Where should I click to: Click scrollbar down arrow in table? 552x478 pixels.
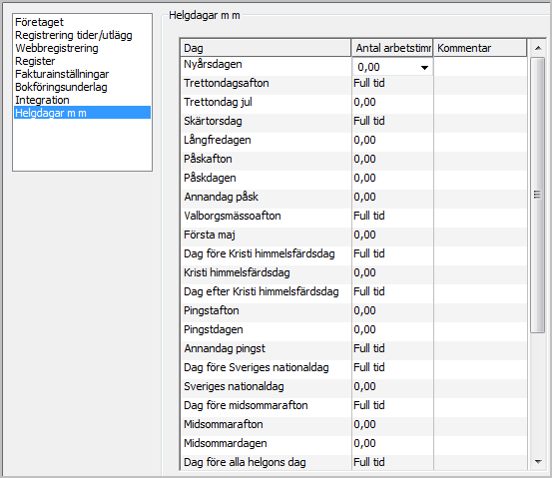tap(538, 461)
